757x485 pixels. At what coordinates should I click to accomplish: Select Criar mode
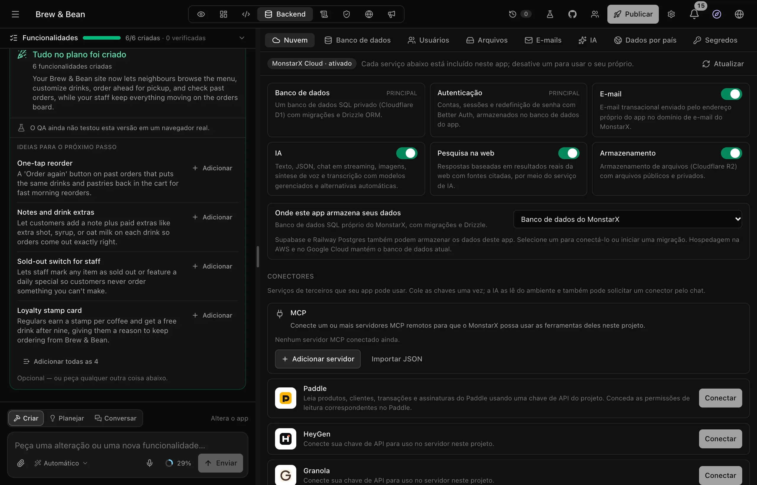coord(26,418)
